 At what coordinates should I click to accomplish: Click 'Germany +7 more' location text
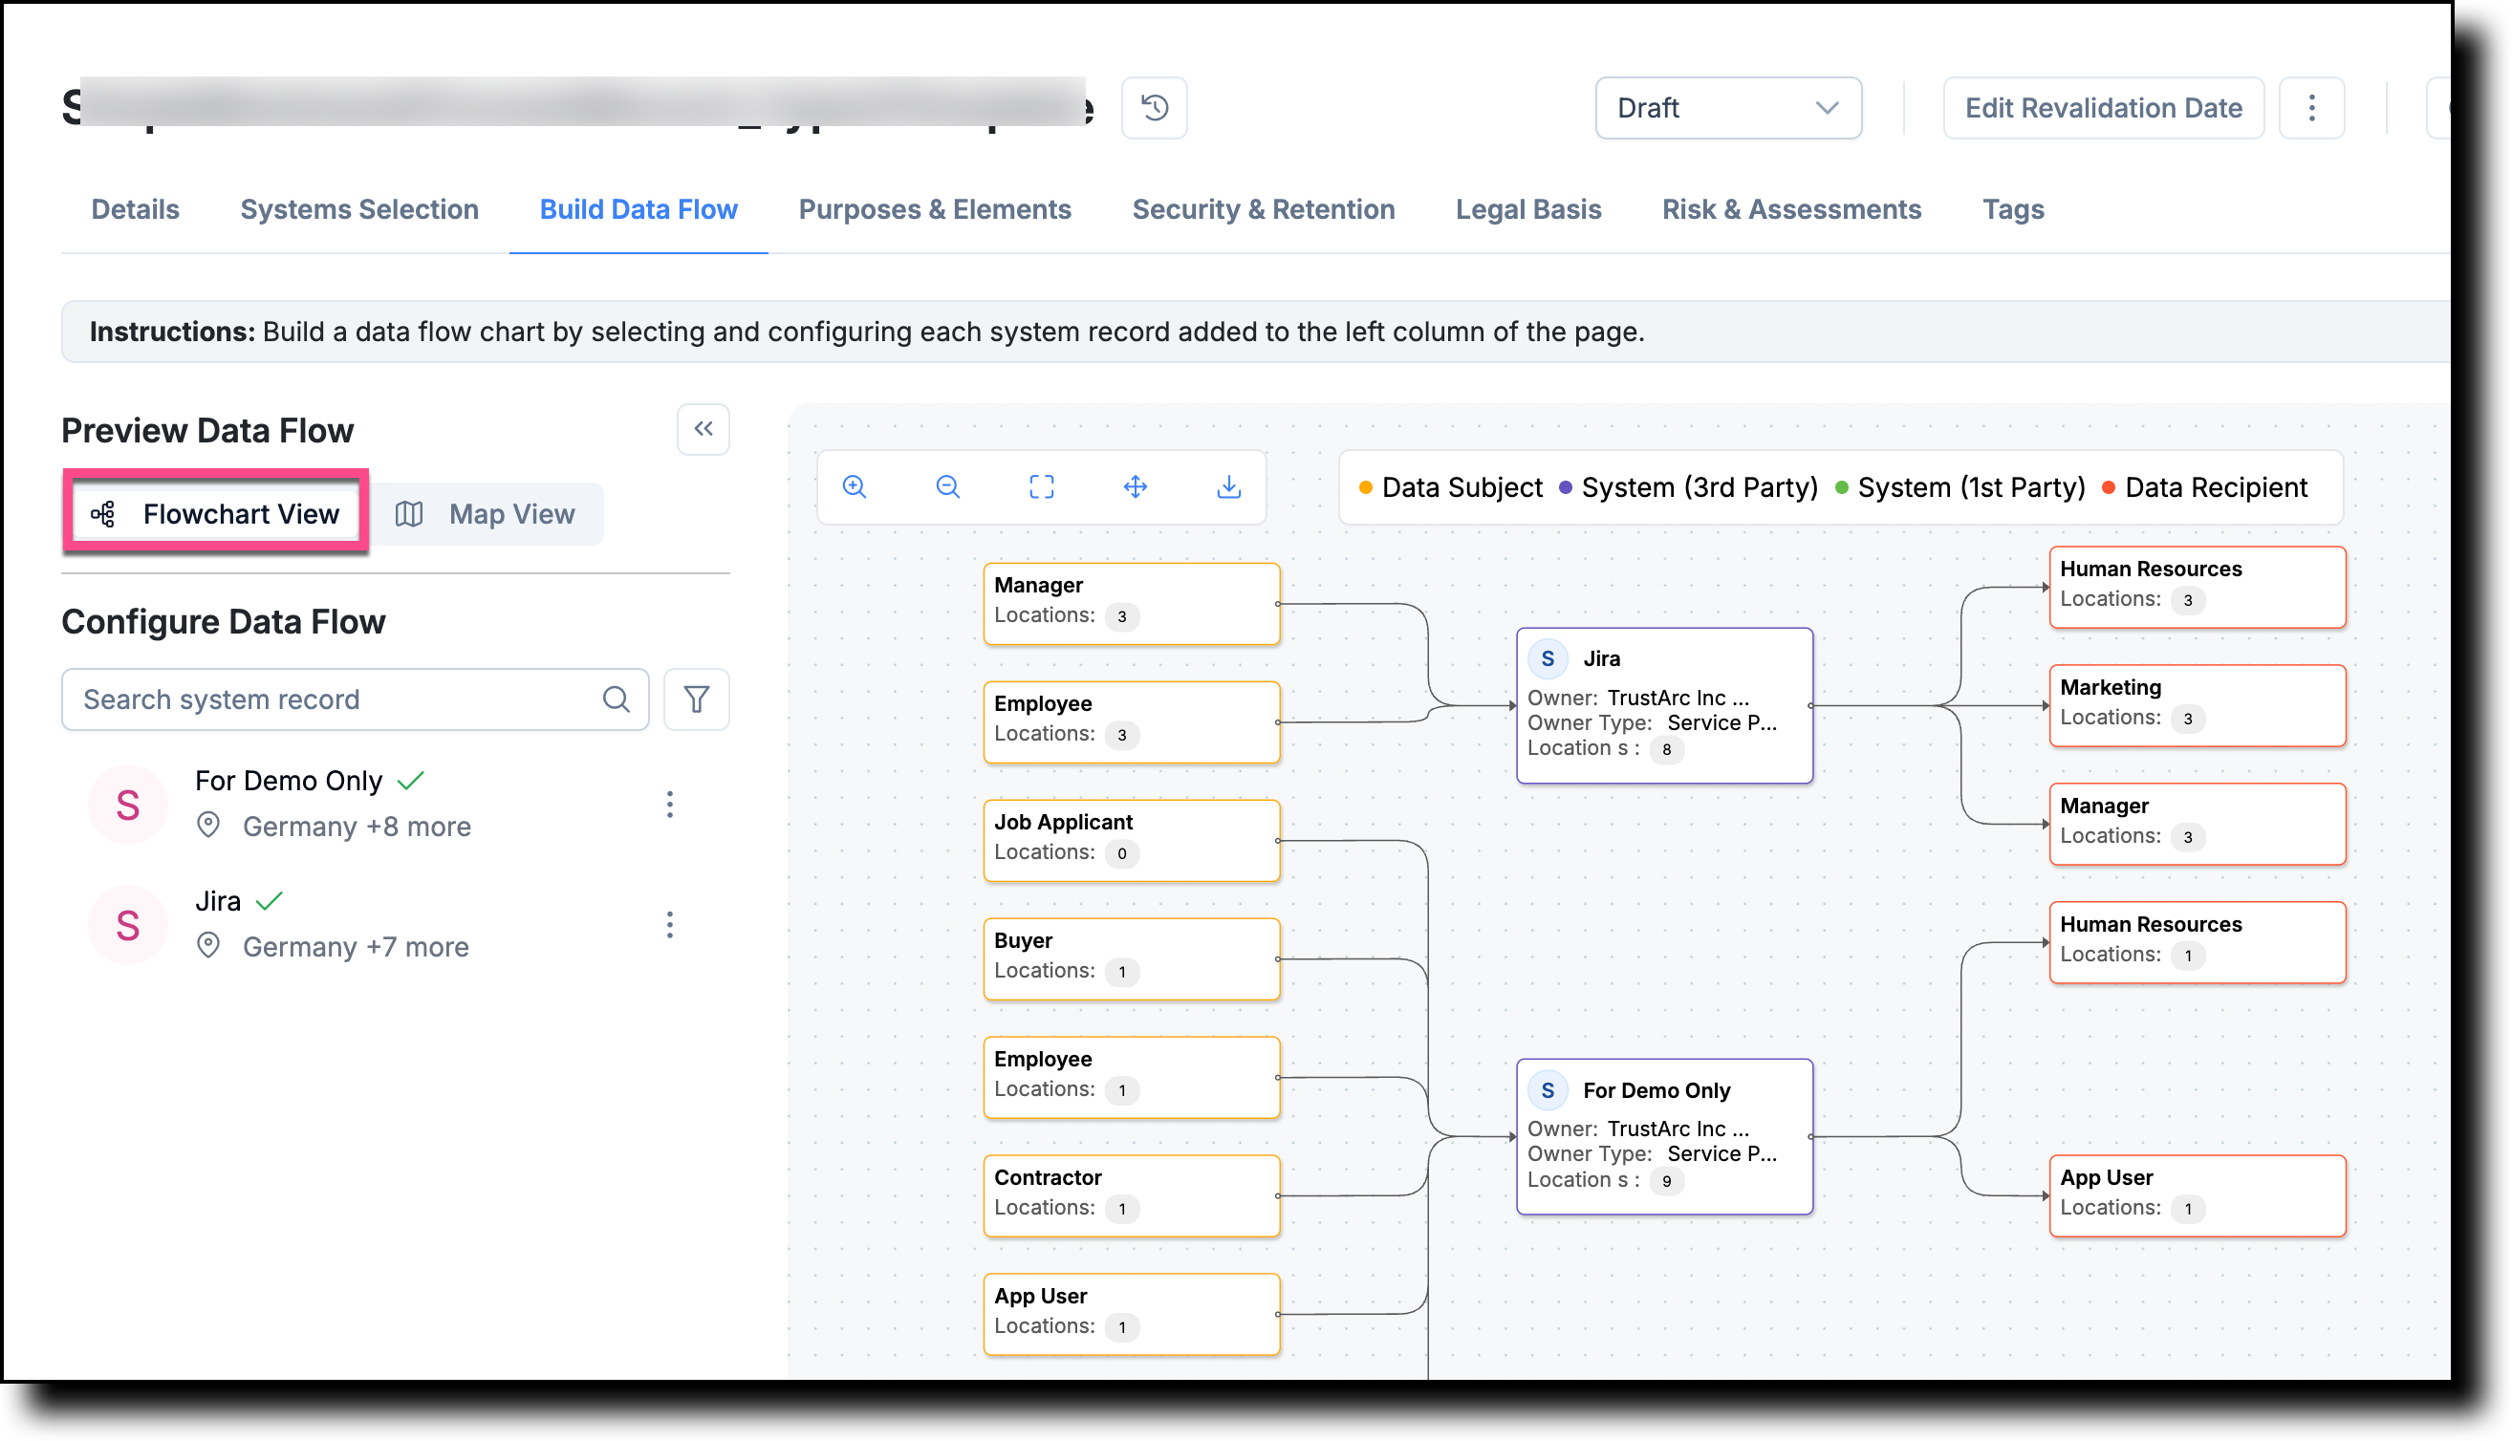pos(357,947)
